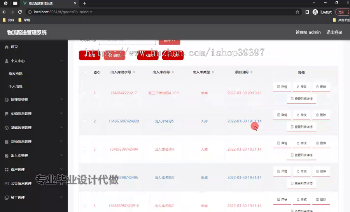350x212 pixels.
Task: Click 详情 for row 4
Action: (282, 172)
